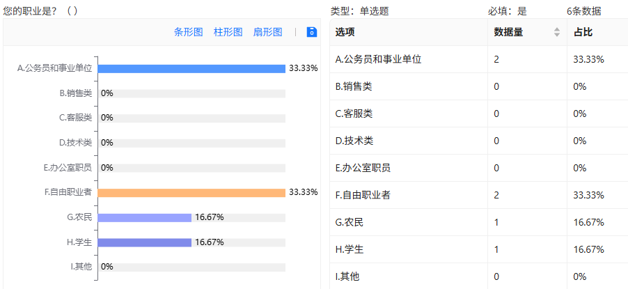Screen dimensions: 628x289
Task: Click the light purple G.农民 bar
Action: 145,218
